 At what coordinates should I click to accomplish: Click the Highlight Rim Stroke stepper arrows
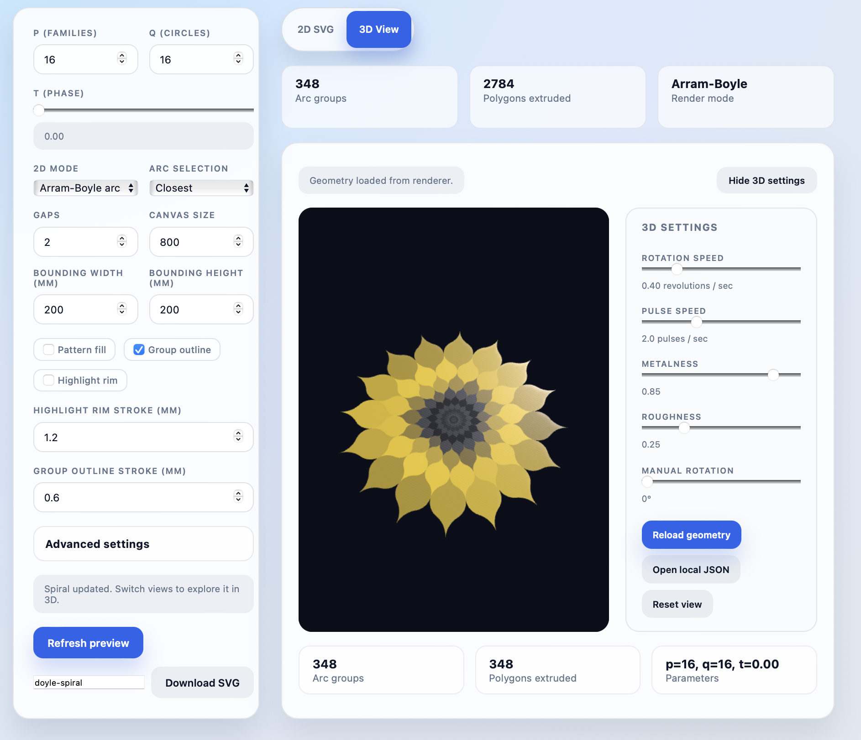tap(238, 437)
